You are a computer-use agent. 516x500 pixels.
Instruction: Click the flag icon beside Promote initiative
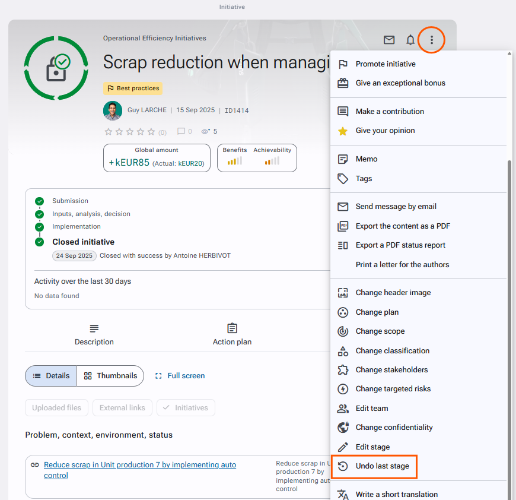coord(343,64)
